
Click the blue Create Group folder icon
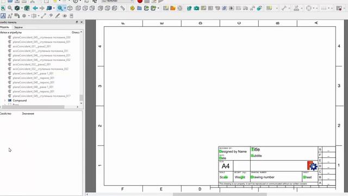[139, 8]
